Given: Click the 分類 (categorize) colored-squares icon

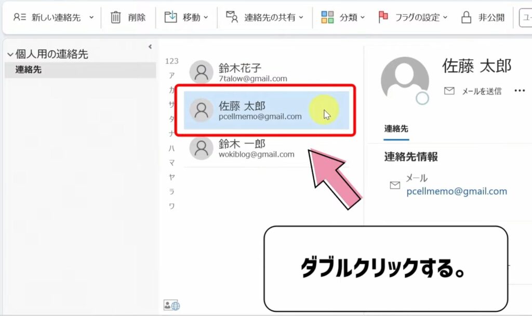Looking at the screenshot, I should click(328, 17).
